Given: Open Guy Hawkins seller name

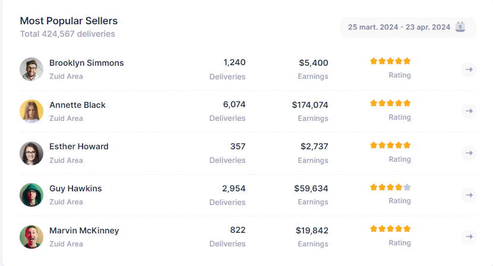Looking at the screenshot, I should (75, 188).
